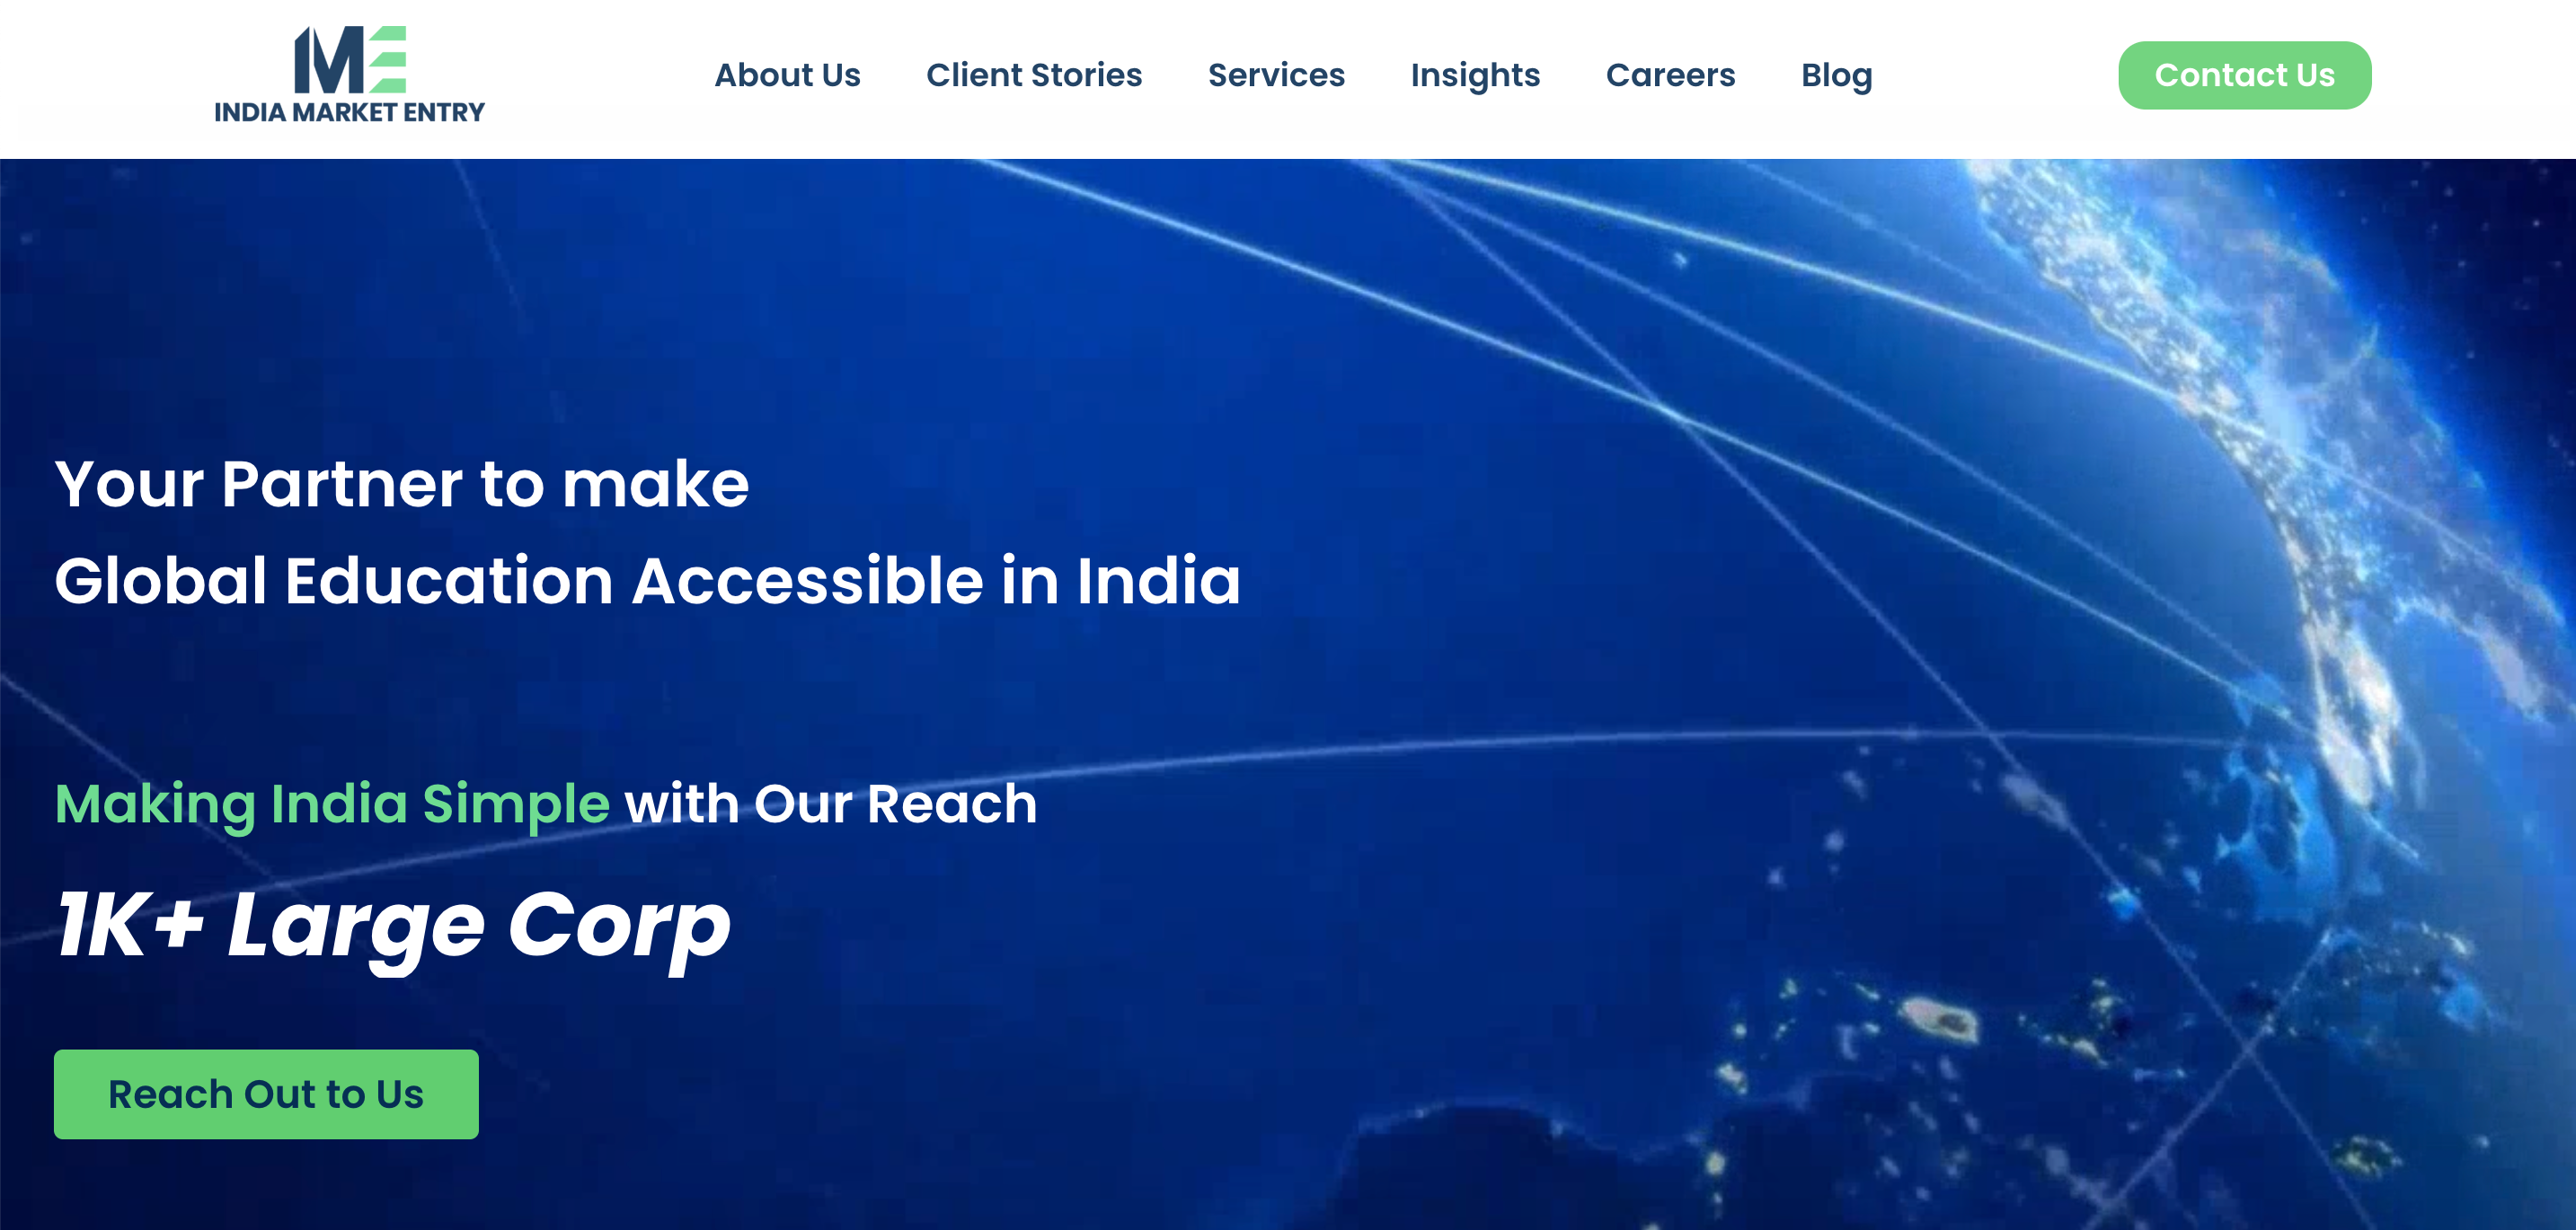Open the Careers page
Screen dimensions: 2576x1230
(1670, 75)
